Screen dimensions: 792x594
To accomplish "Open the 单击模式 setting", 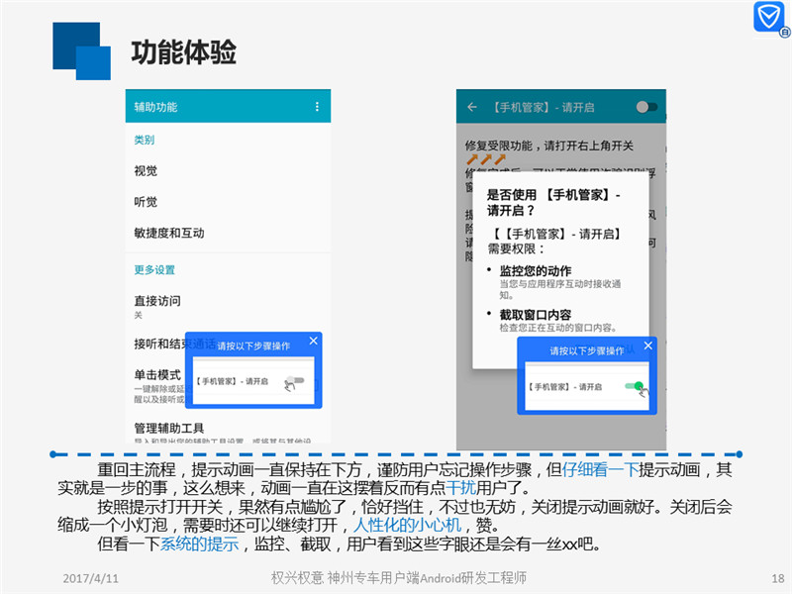I will (x=157, y=375).
